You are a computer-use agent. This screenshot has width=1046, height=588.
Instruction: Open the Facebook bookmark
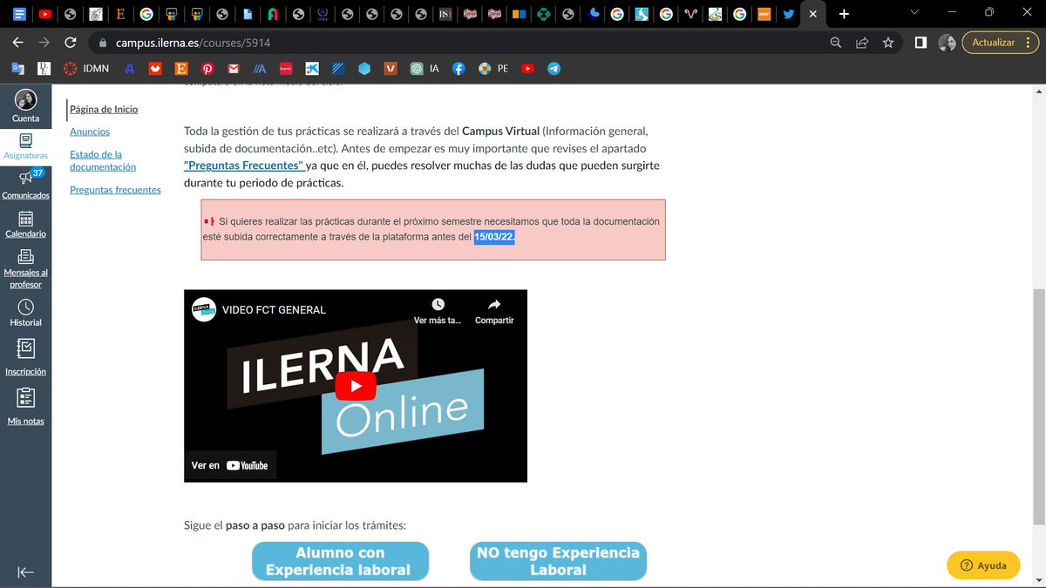[x=458, y=68]
